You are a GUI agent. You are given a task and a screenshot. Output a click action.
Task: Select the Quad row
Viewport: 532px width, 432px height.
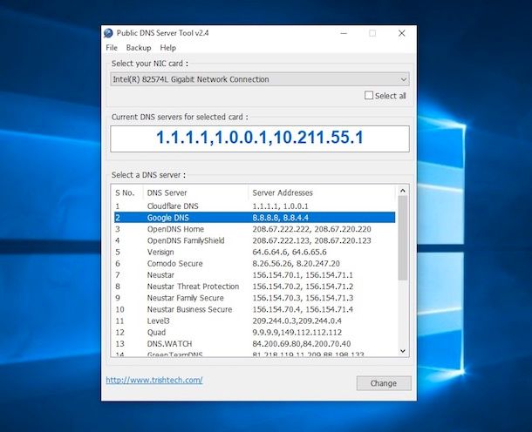click(255, 333)
